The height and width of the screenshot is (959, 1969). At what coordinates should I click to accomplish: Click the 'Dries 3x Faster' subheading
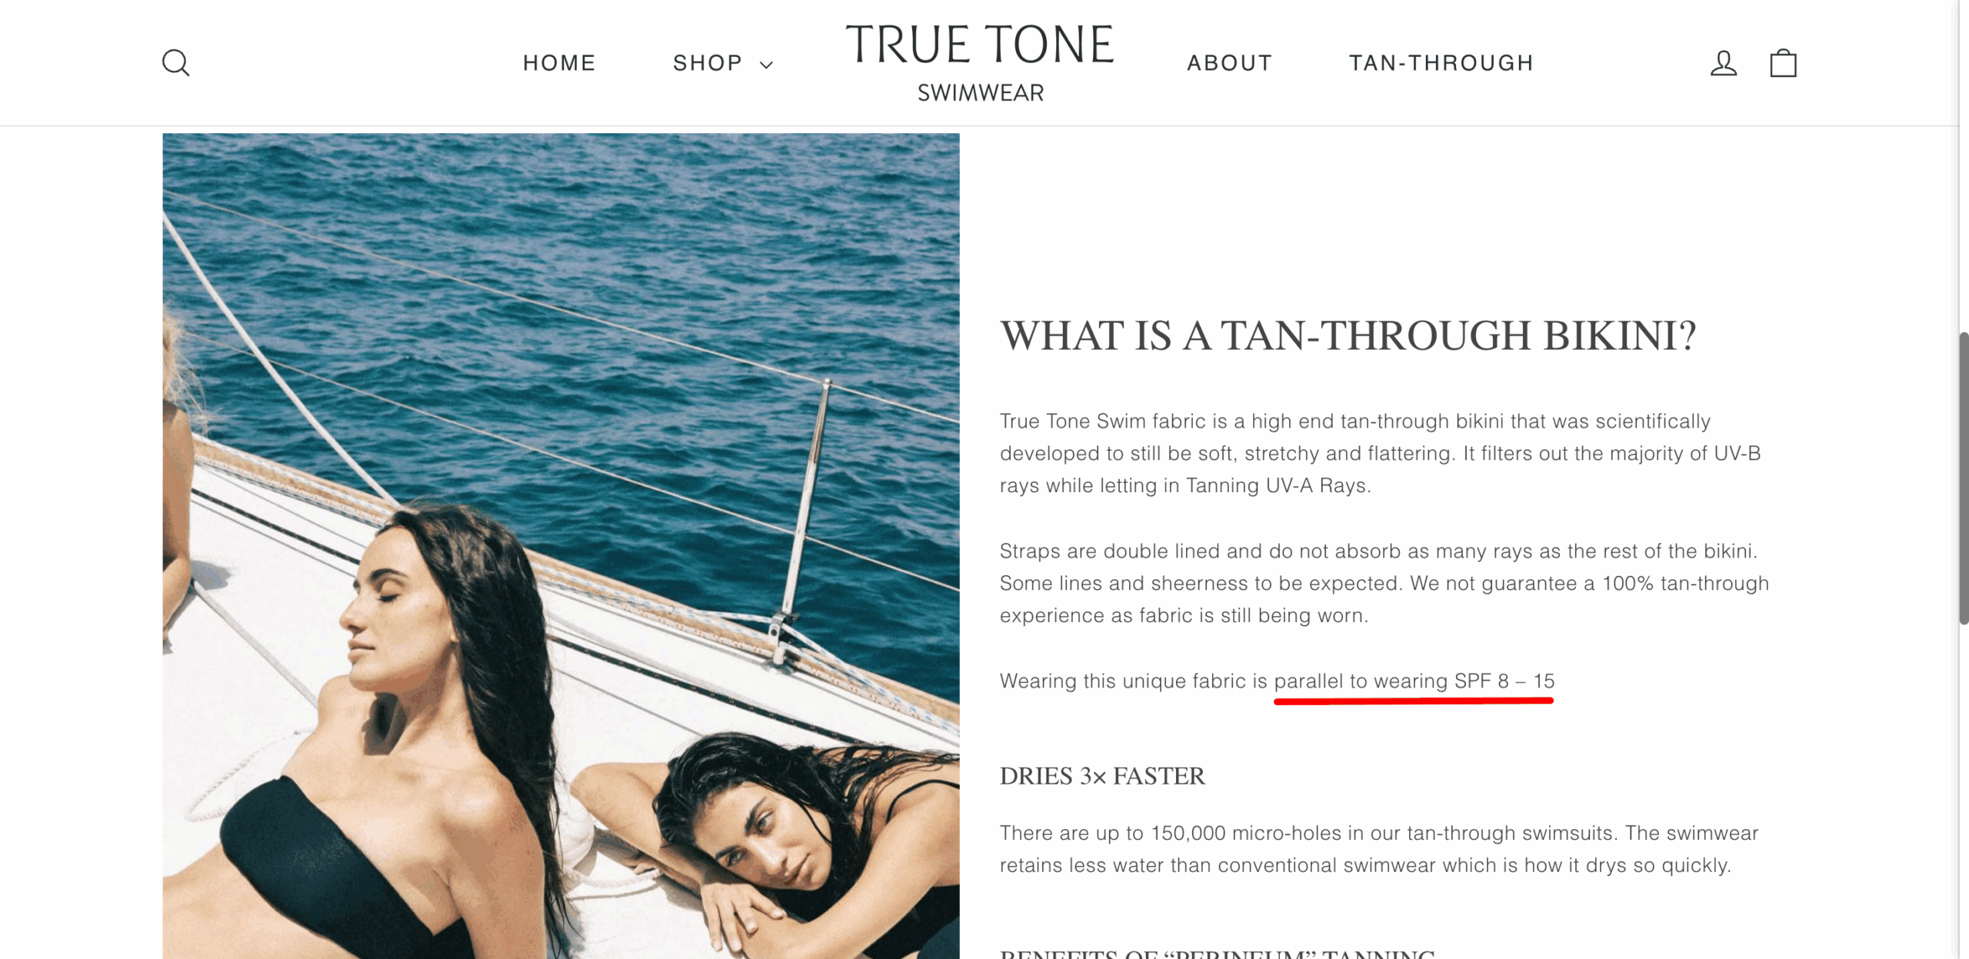1102,776
